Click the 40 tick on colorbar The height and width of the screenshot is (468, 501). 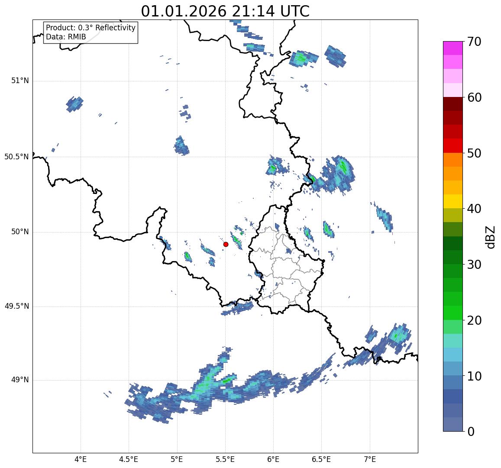[x=474, y=209]
